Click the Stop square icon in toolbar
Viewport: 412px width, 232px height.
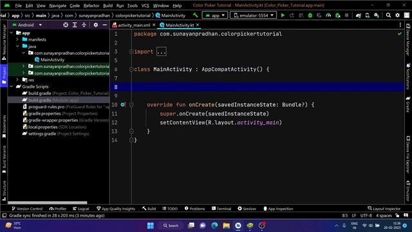pyautogui.click(x=346, y=15)
